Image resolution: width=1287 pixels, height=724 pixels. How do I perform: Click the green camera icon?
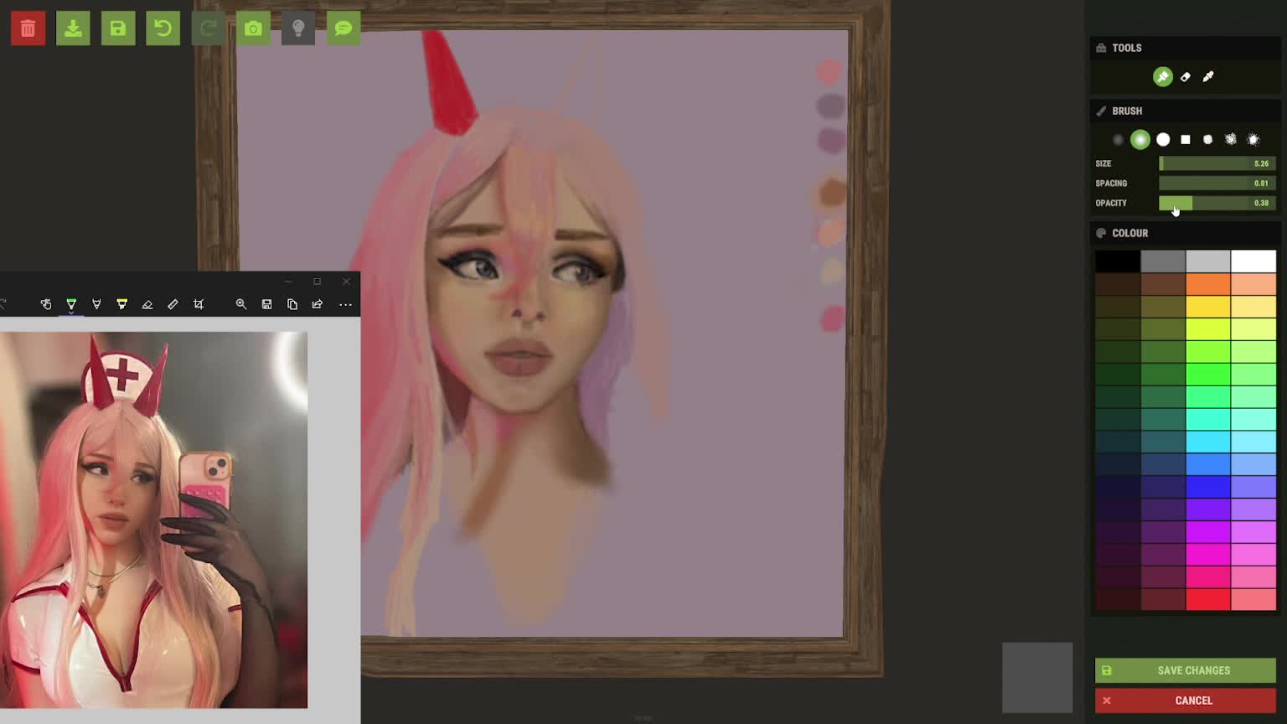click(x=253, y=28)
